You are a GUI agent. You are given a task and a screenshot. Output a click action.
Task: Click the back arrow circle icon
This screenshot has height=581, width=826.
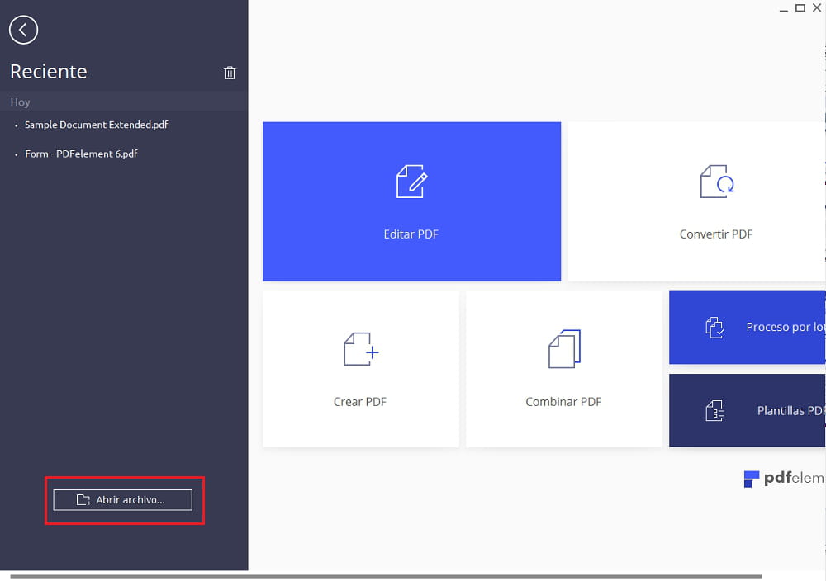click(23, 31)
